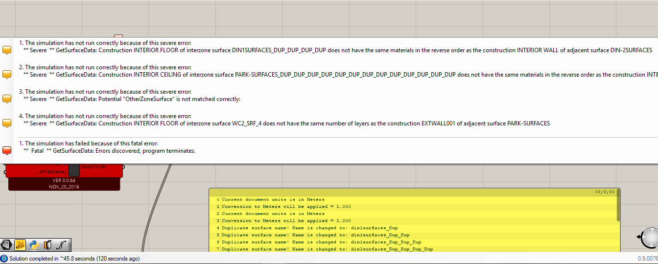Click the scrollbar of the yellow panel

(x=619, y=205)
